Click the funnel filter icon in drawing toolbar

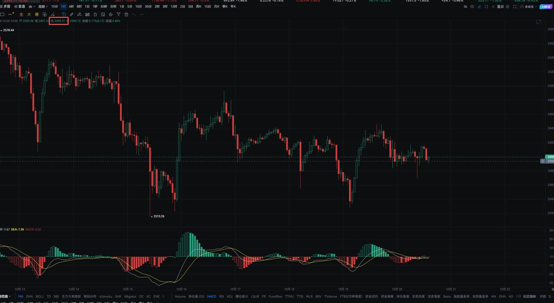(118, 15)
